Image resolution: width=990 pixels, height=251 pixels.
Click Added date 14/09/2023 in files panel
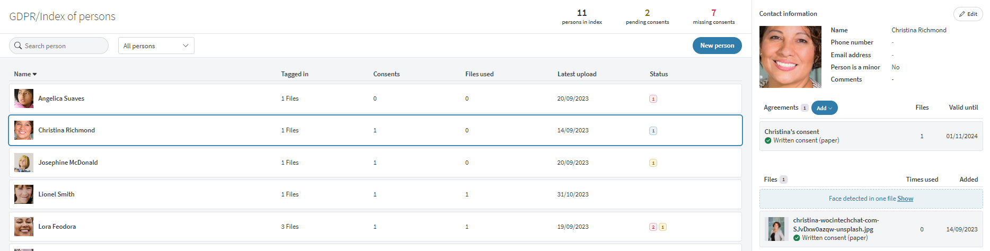pos(962,229)
